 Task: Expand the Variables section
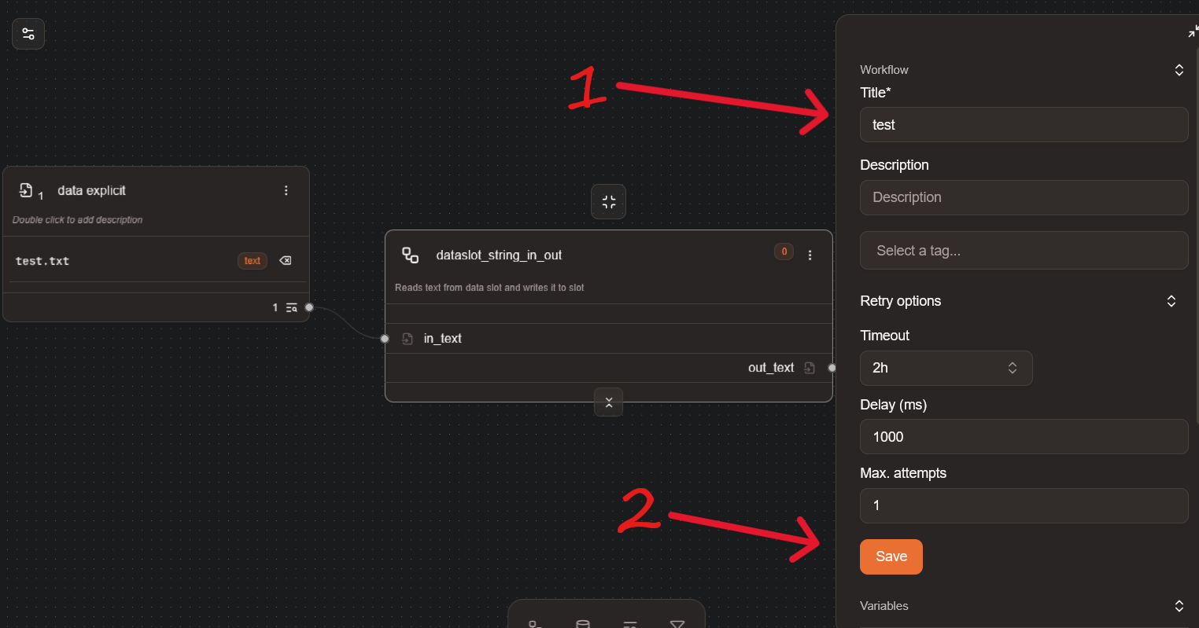(x=1179, y=606)
